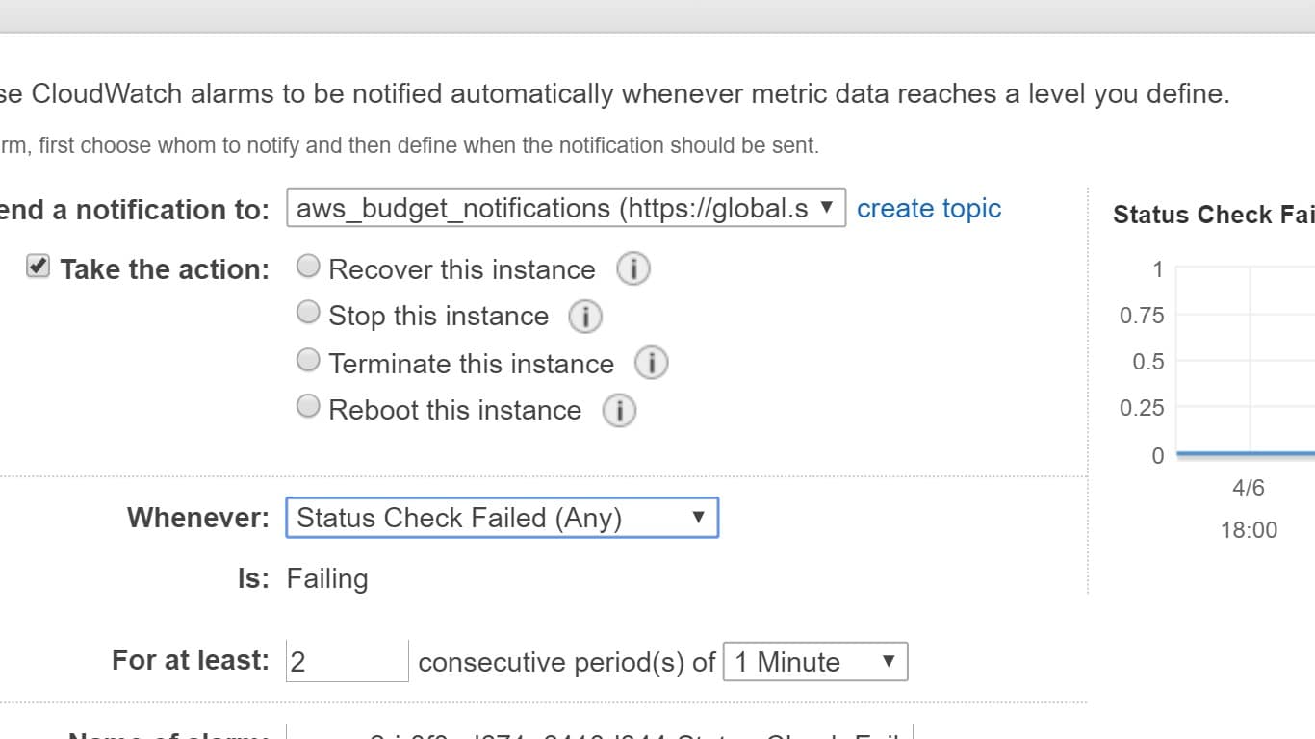Click the 18:00 timestamp under the graph

tap(1249, 529)
